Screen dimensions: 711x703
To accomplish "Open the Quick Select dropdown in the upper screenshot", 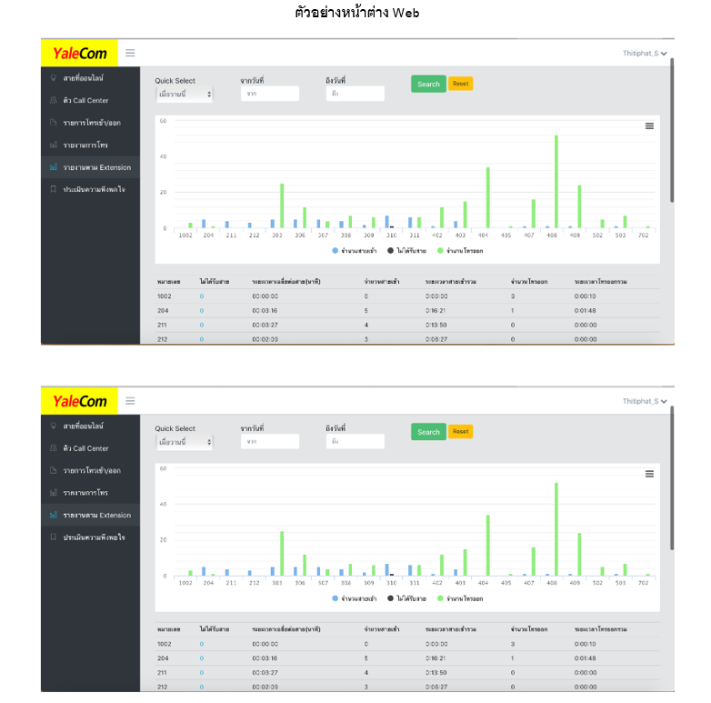I will [x=185, y=94].
